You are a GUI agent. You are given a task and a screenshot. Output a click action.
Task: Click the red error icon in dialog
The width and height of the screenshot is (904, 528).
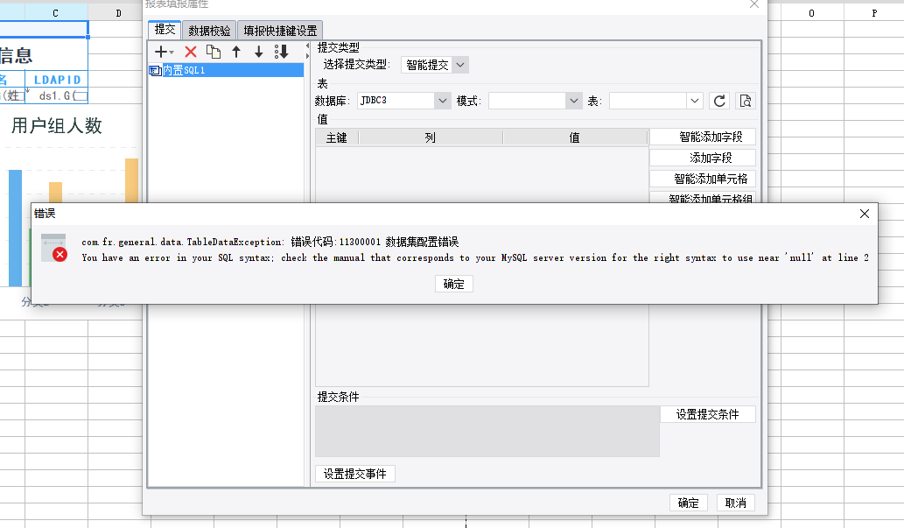[x=54, y=248]
